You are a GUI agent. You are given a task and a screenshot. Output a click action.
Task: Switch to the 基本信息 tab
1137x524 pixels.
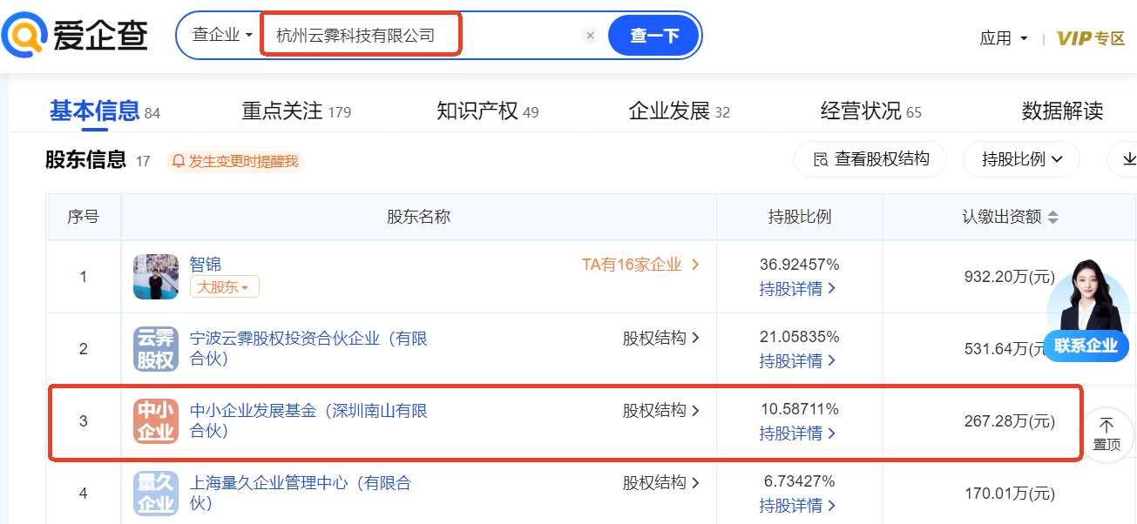[x=105, y=111]
